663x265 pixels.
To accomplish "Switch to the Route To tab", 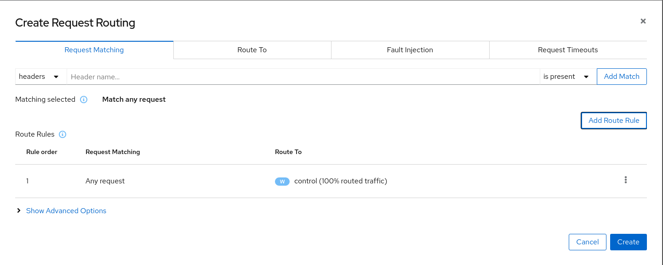I will coord(252,50).
